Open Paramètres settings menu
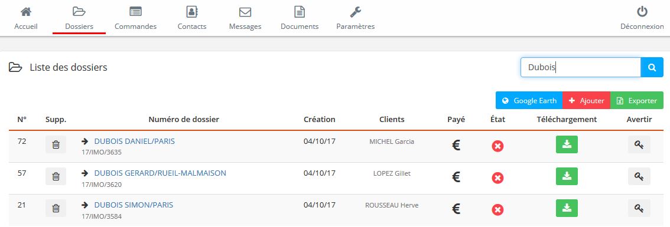This screenshot has width=670, height=227. point(355,18)
